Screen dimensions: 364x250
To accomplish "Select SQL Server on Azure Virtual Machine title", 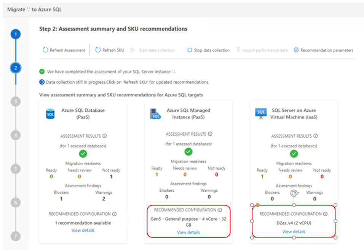I will coord(294,114).
